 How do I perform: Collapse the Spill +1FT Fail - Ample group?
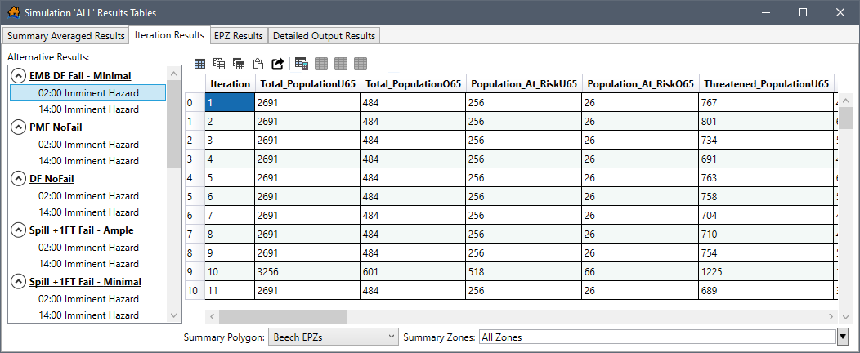[x=19, y=230]
